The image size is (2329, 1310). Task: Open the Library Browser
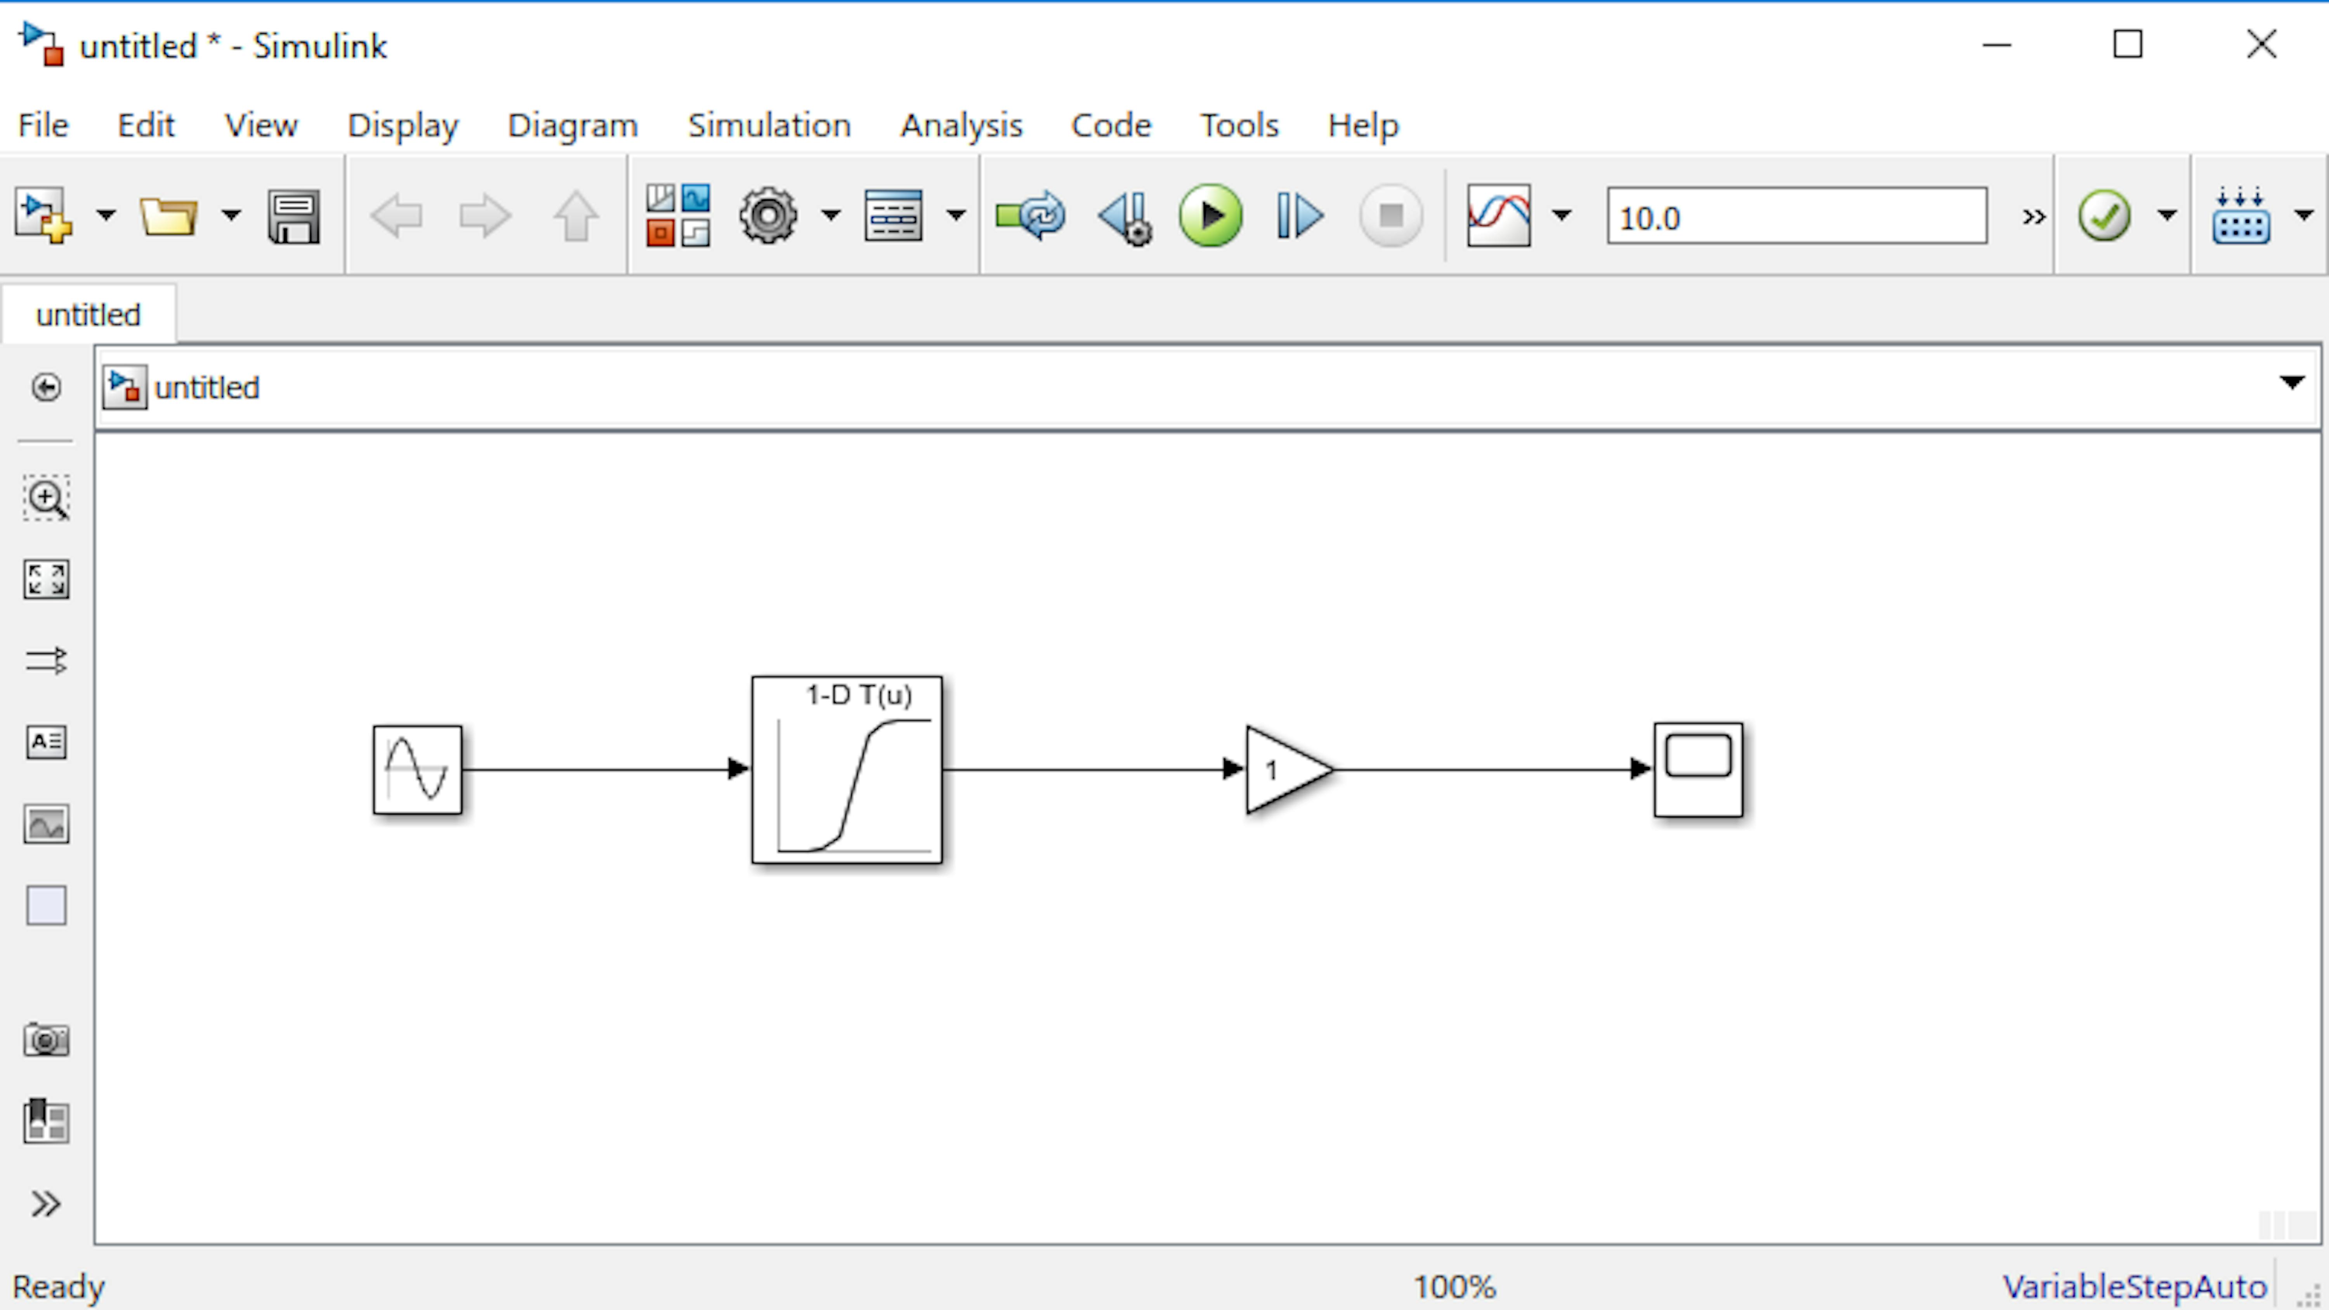[x=678, y=215]
